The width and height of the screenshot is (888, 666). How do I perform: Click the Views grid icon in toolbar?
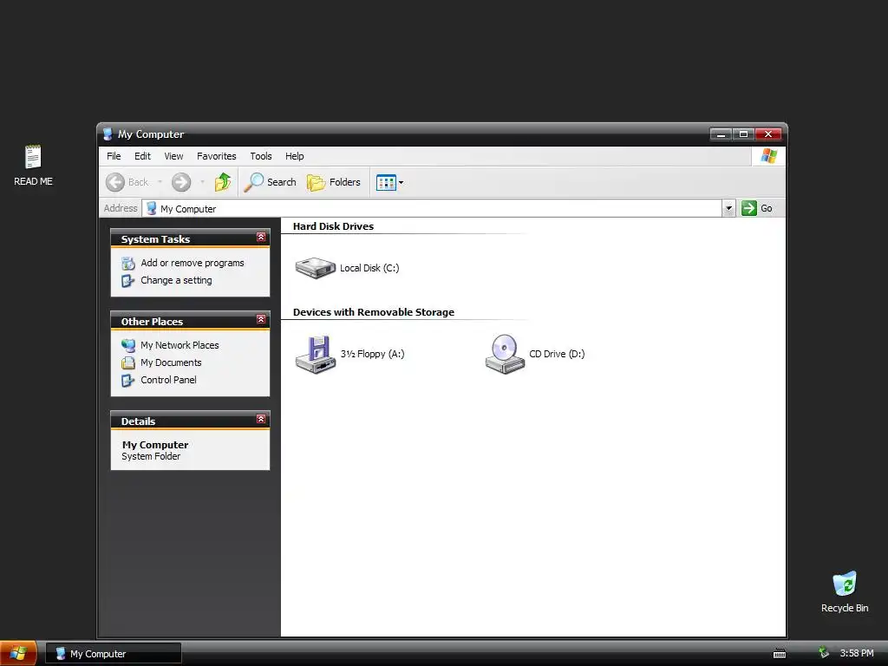[386, 182]
